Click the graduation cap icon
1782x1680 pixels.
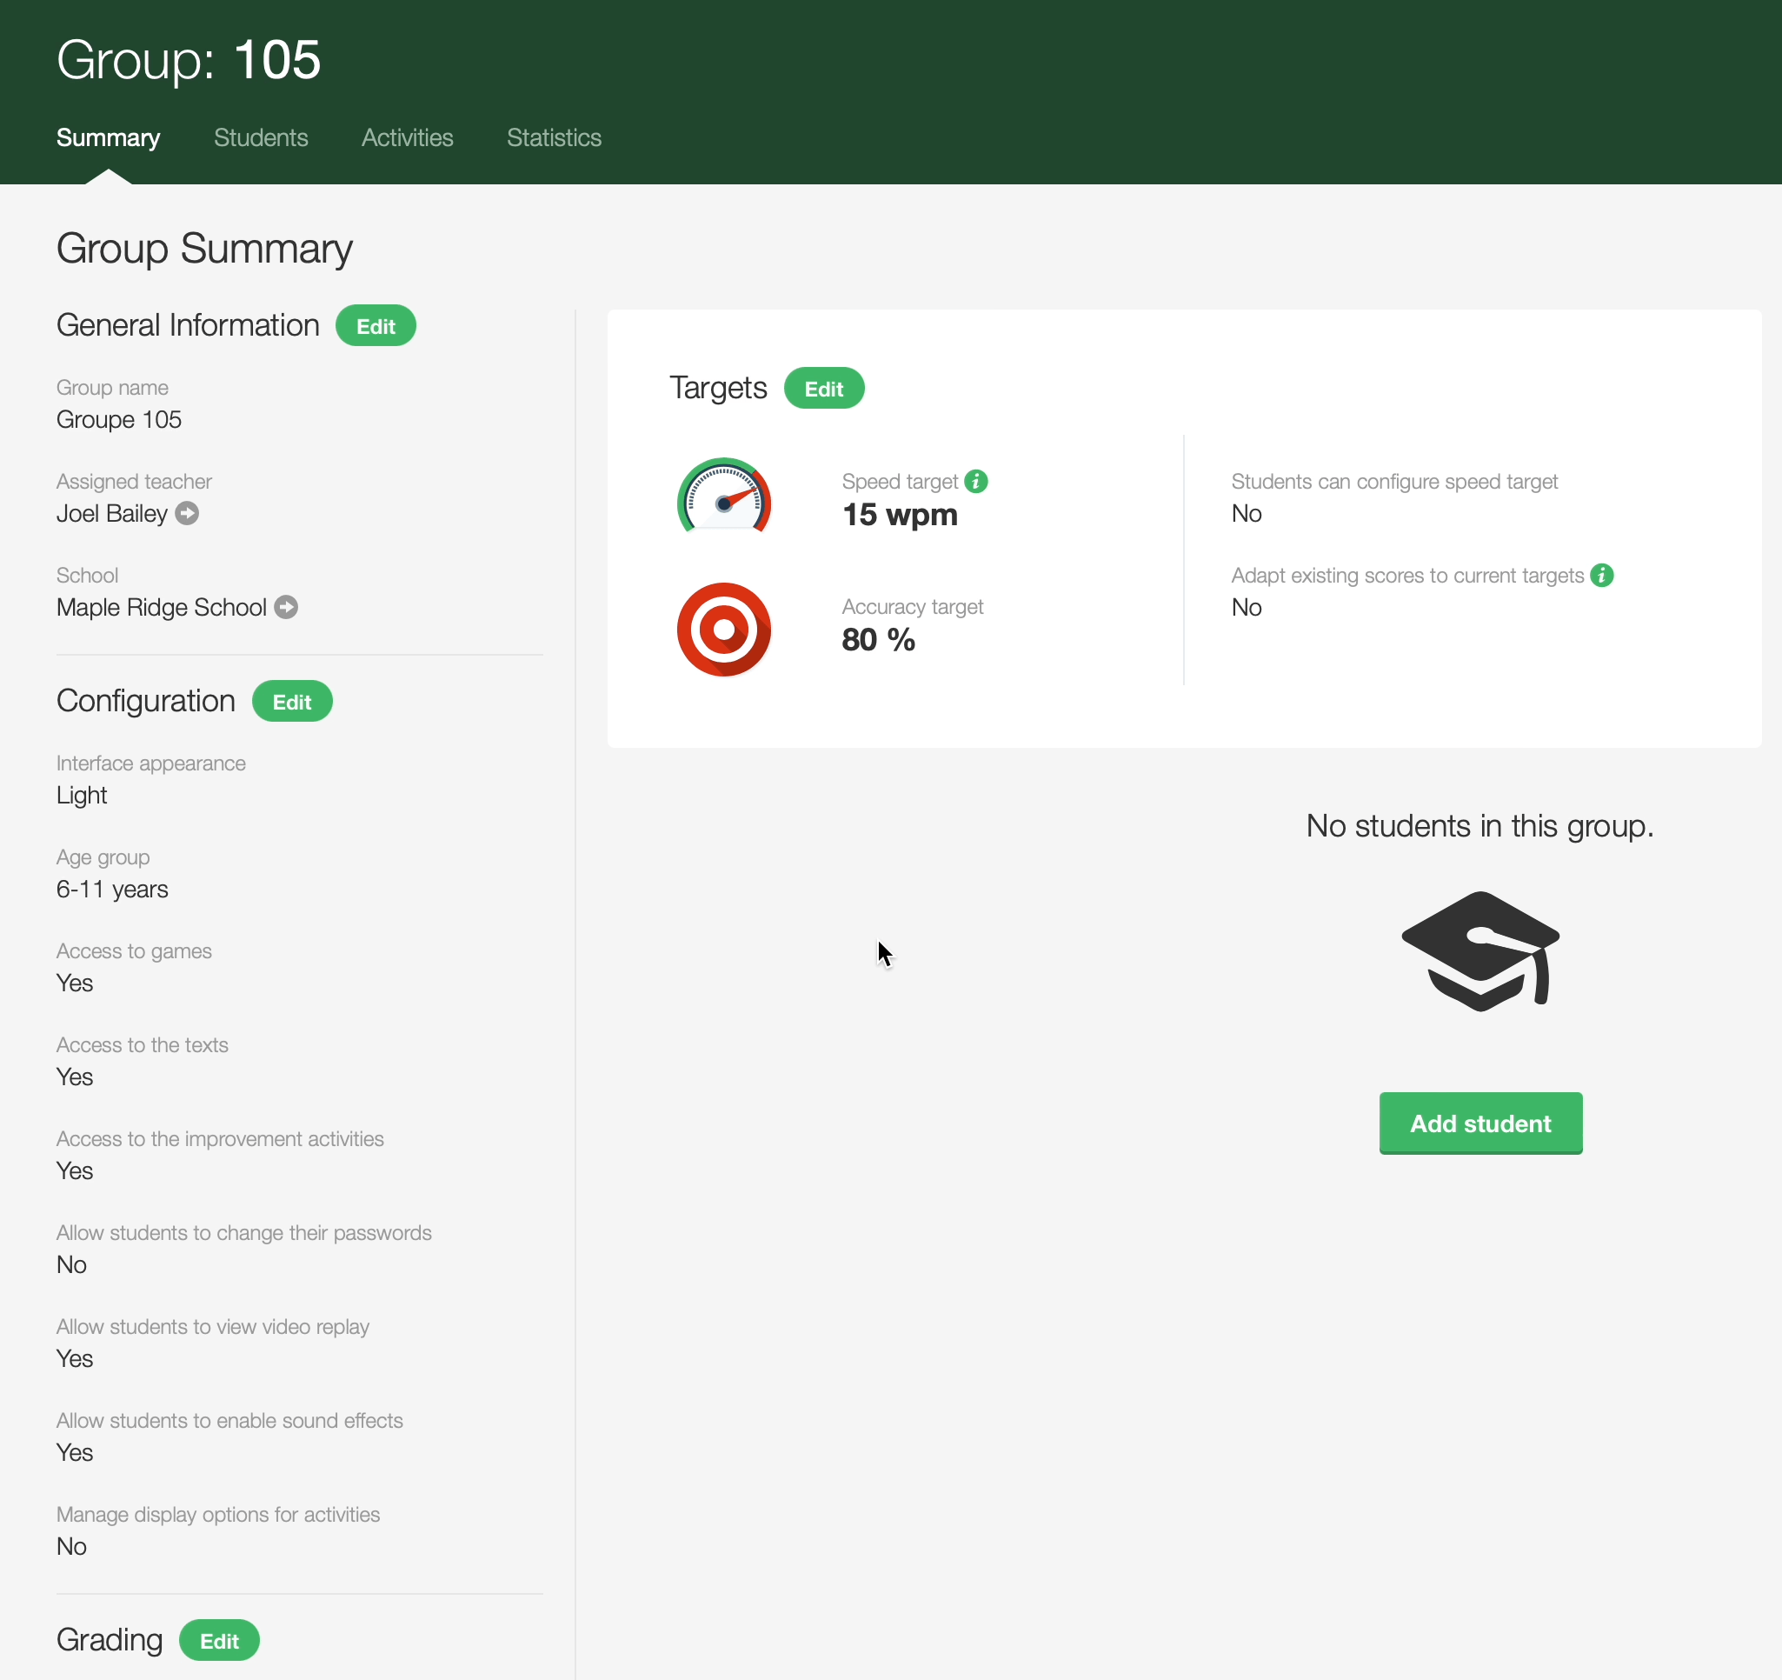[1479, 951]
